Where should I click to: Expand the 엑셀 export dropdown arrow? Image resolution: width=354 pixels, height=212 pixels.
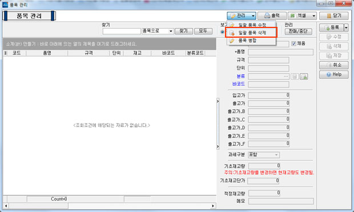click(x=314, y=16)
